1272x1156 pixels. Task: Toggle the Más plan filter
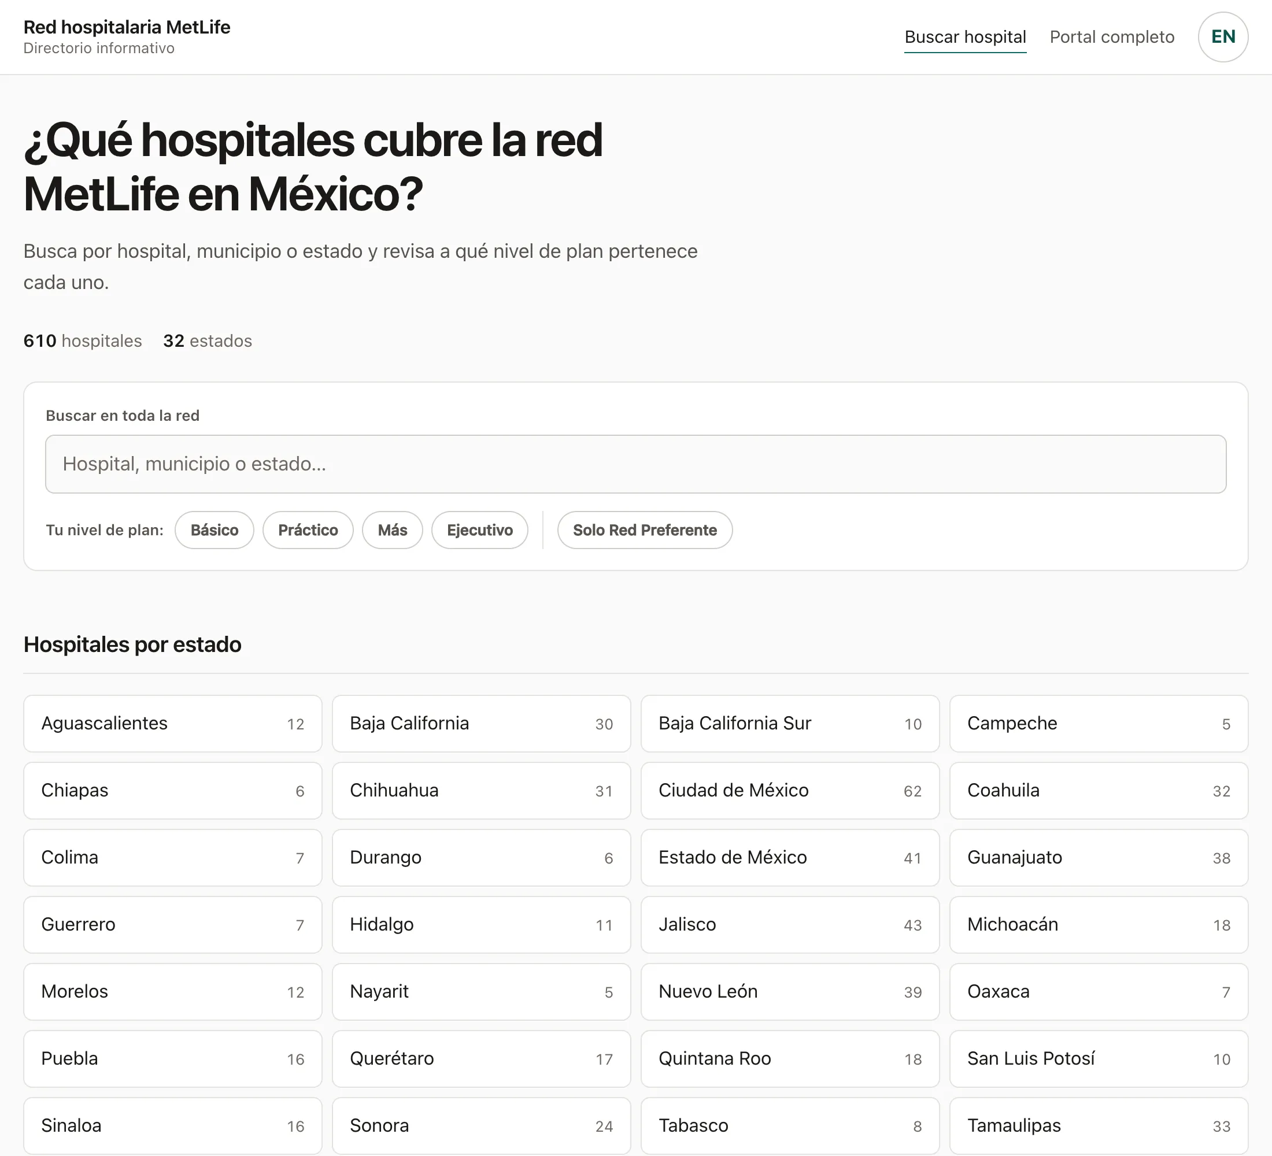pyautogui.click(x=393, y=530)
